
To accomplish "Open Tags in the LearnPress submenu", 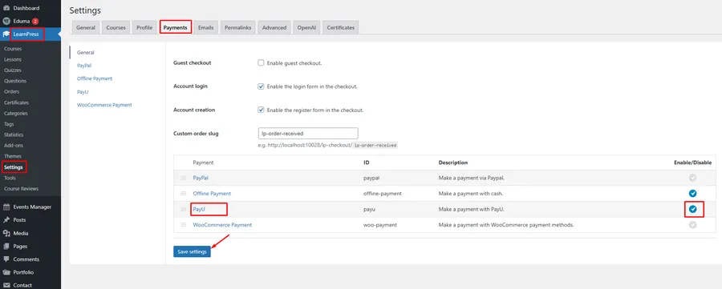I will (9, 124).
